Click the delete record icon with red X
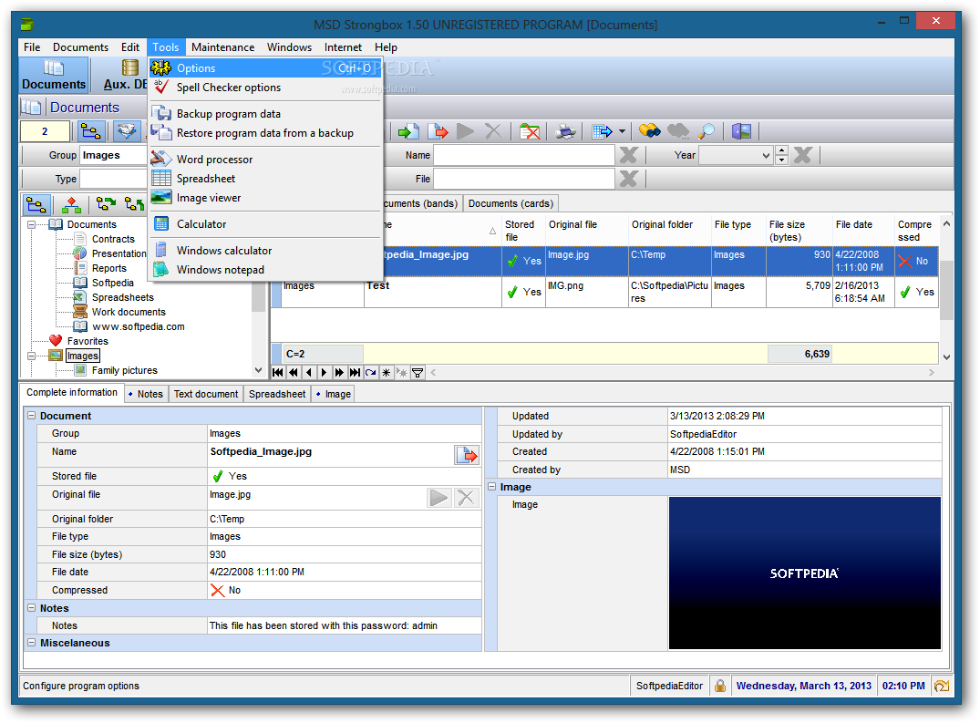Screen dimensions: 980x723 tap(530, 131)
